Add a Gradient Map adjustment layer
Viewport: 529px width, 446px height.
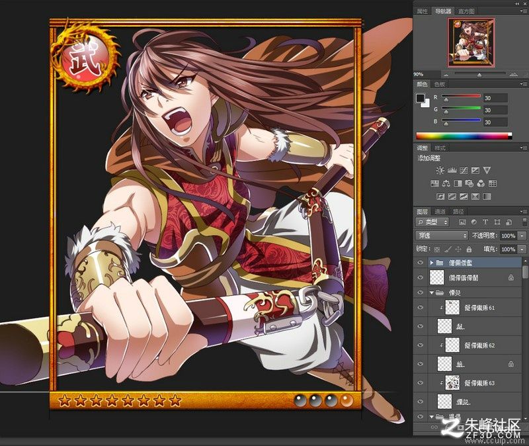[487, 197]
